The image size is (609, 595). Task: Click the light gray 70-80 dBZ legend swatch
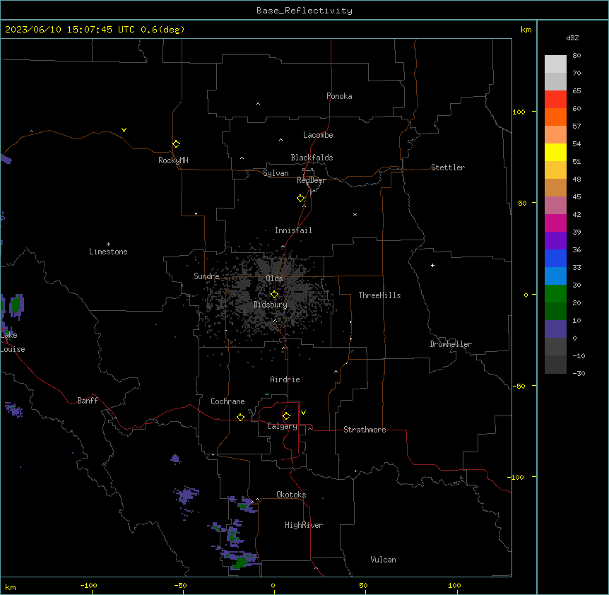[x=555, y=64]
